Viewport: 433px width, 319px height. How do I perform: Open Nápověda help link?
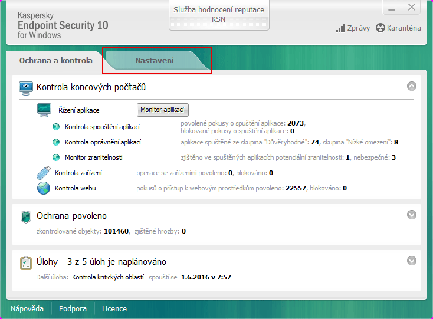(x=27, y=308)
